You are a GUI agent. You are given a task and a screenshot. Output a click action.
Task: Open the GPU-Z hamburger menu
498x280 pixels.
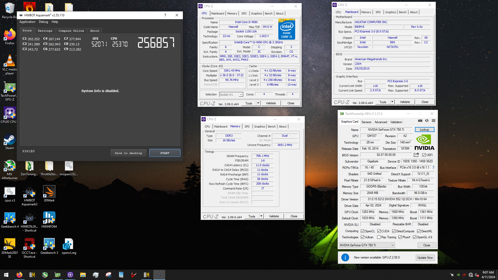pyautogui.click(x=433, y=121)
